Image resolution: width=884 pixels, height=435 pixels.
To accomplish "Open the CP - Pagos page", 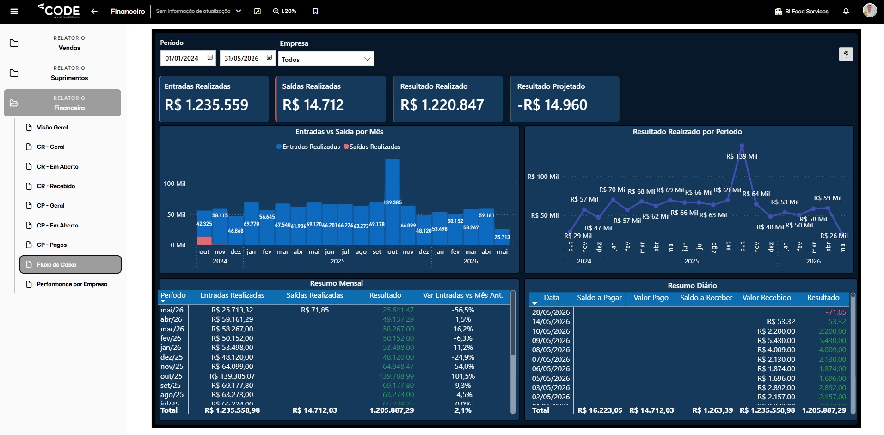I will click(51, 245).
